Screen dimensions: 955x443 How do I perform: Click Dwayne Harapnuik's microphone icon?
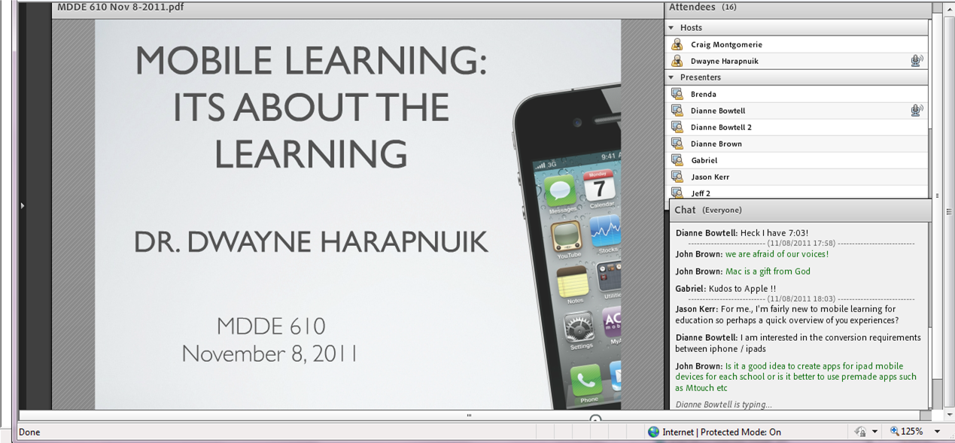(x=917, y=61)
